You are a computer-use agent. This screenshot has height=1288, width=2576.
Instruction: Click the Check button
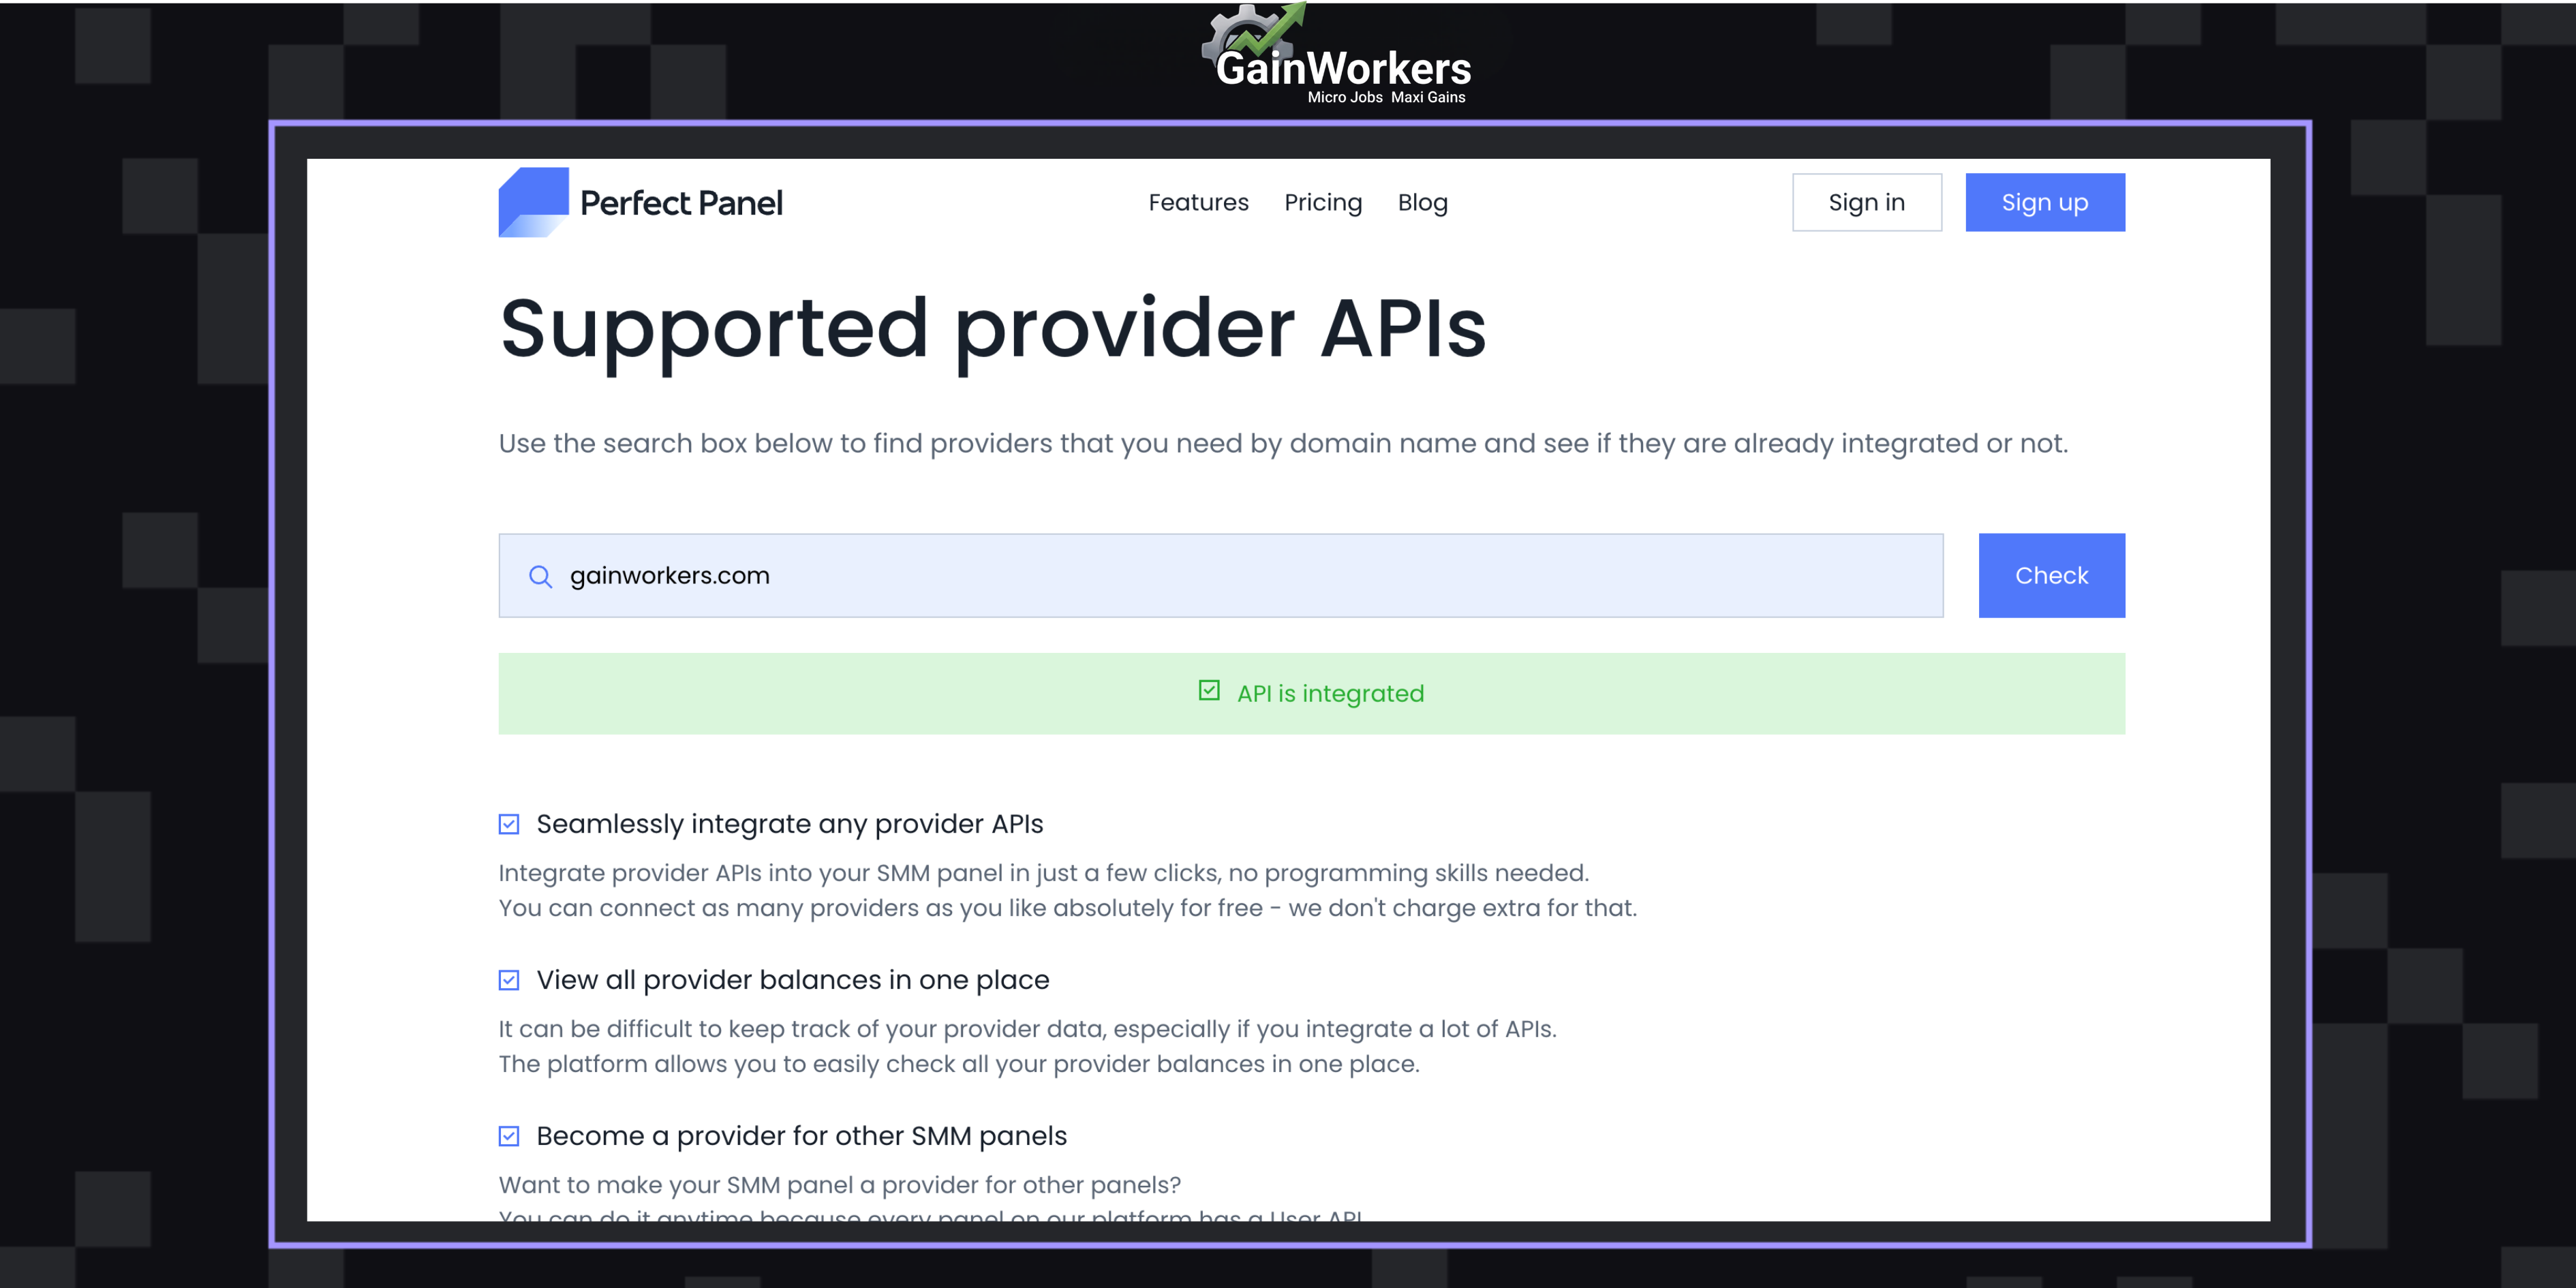(2051, 575)
